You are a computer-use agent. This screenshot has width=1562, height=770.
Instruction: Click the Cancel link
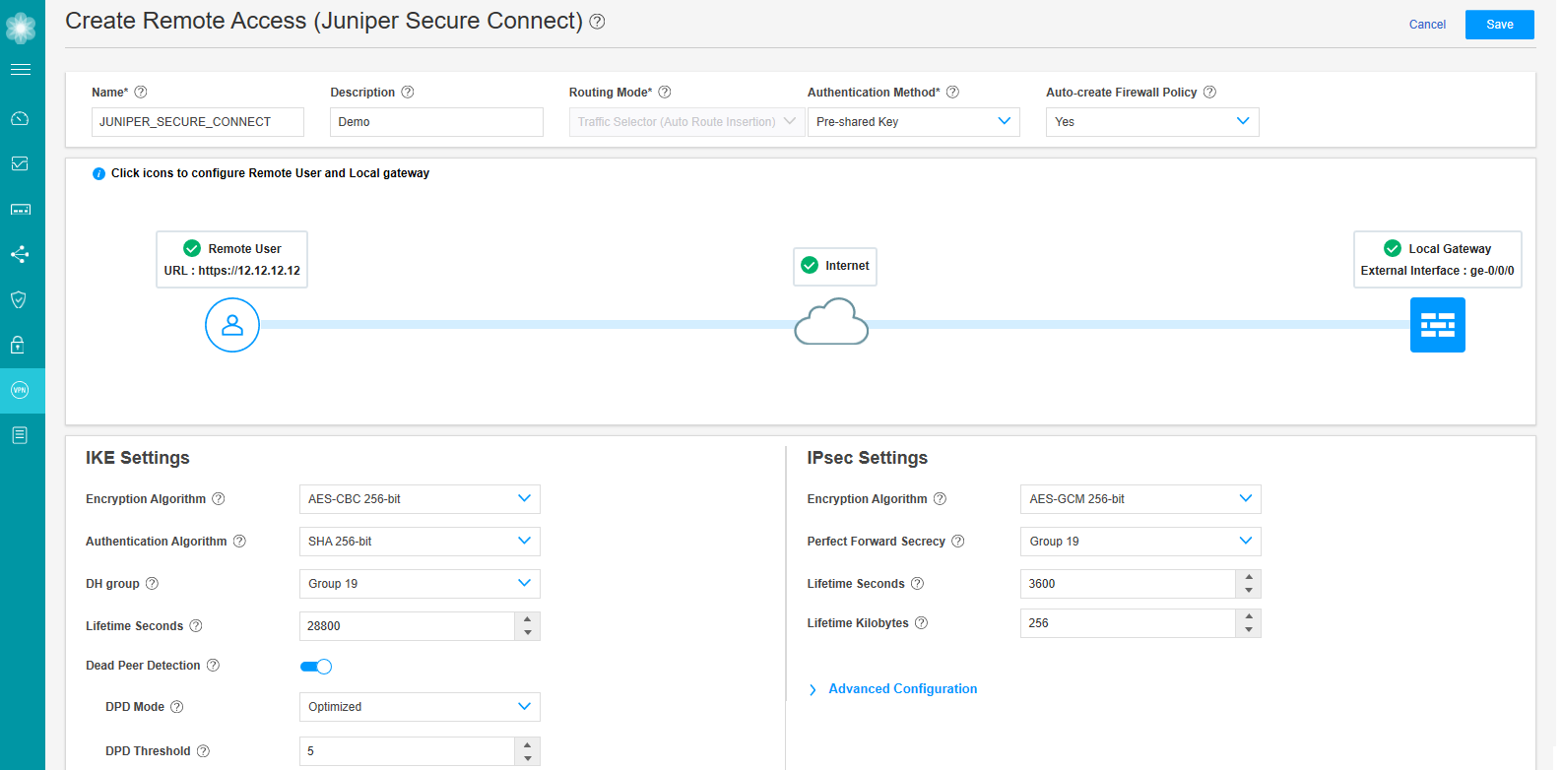(1427, 25)
